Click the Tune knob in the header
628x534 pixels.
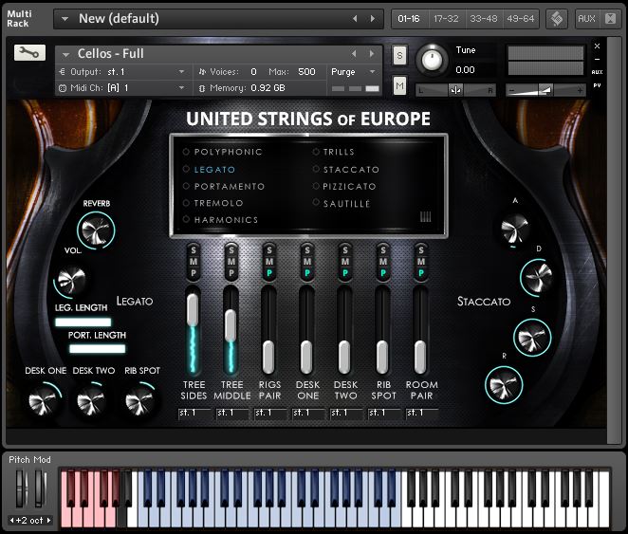(x=433, y=61)
